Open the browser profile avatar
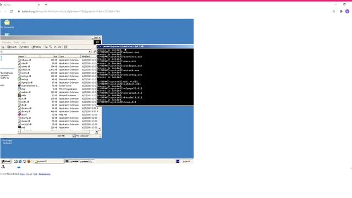 tap(347, 11)
